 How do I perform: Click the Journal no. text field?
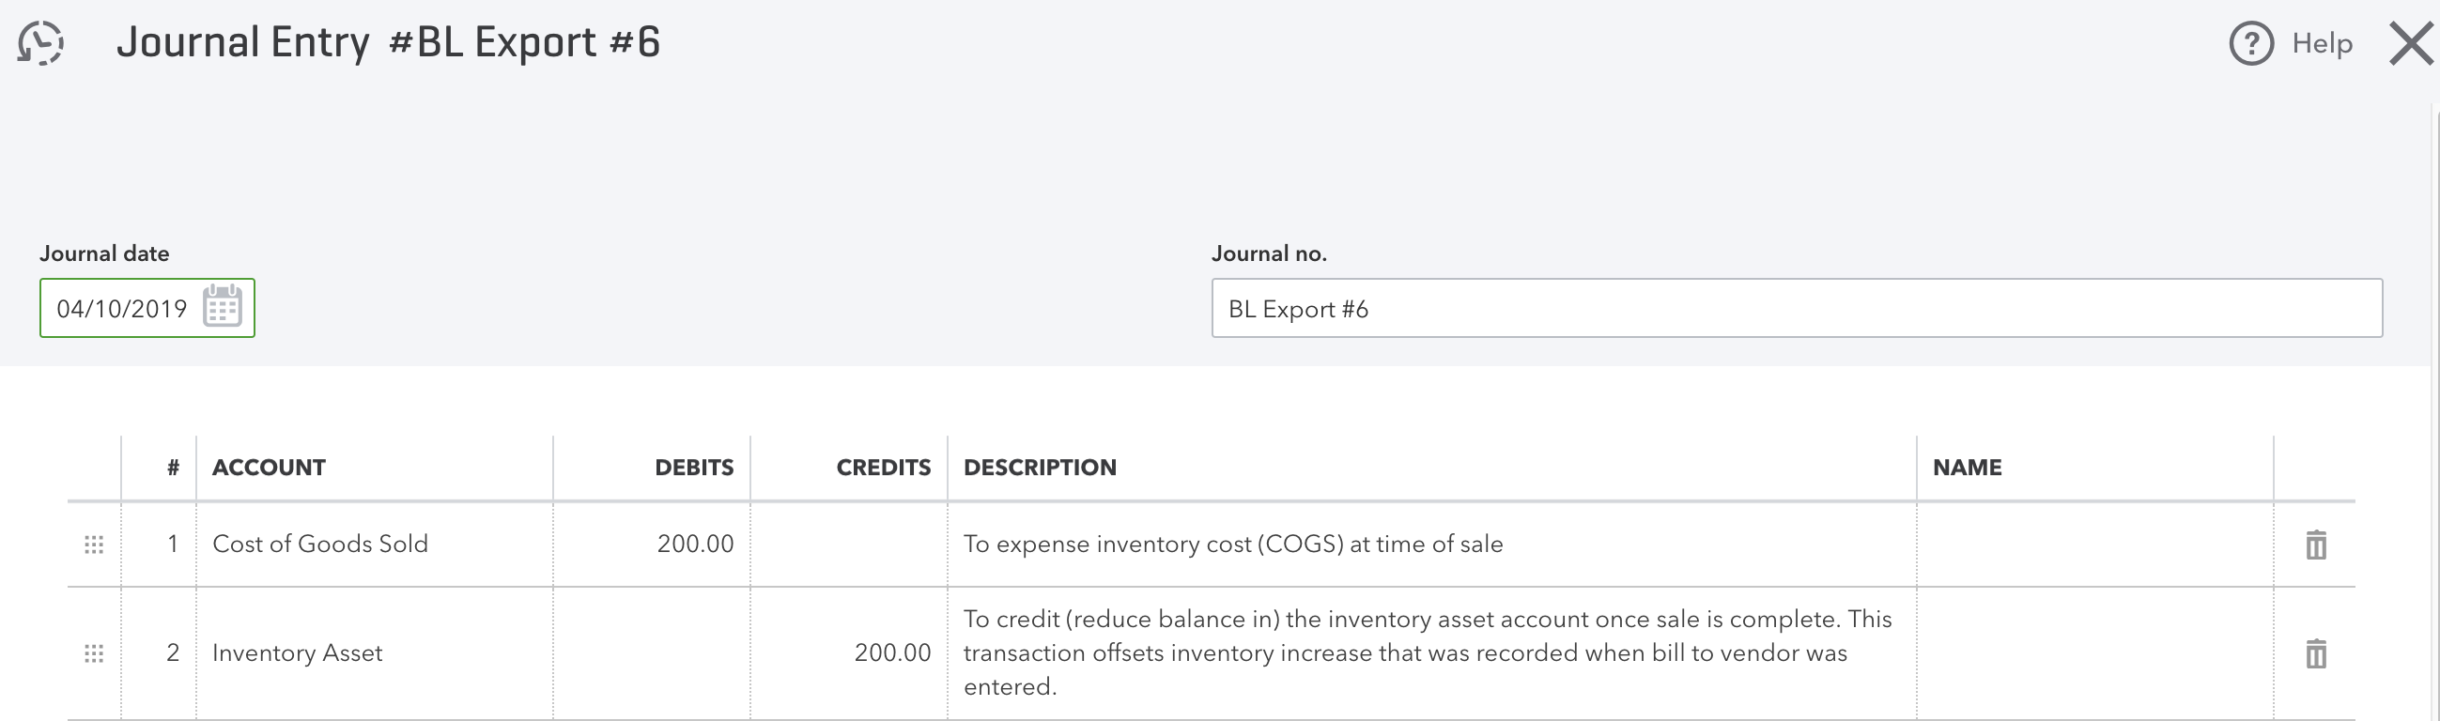coord(1796,309)
